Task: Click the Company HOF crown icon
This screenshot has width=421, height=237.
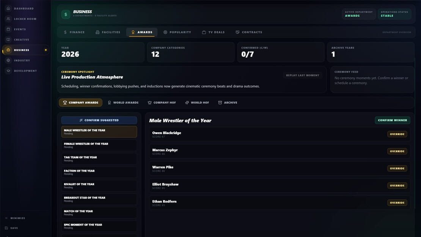Action: coord(149,103)
